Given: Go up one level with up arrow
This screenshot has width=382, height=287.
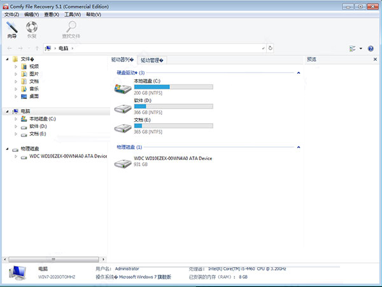Looking at the screenshot, I should [x=37, y=48].
